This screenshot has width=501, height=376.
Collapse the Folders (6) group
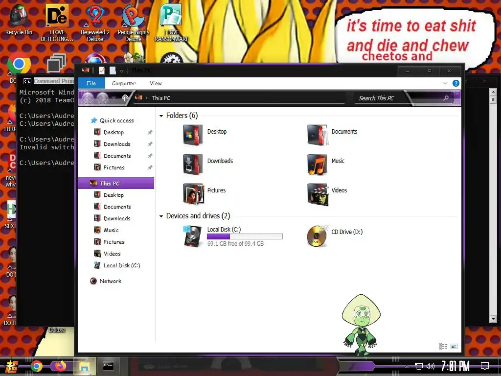coord(161,116)
